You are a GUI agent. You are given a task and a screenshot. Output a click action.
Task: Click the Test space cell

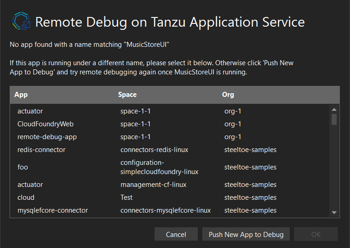click(x=126, y=197)
